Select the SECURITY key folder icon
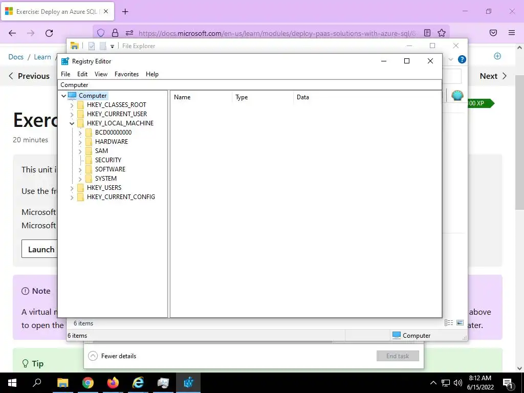 89,160
